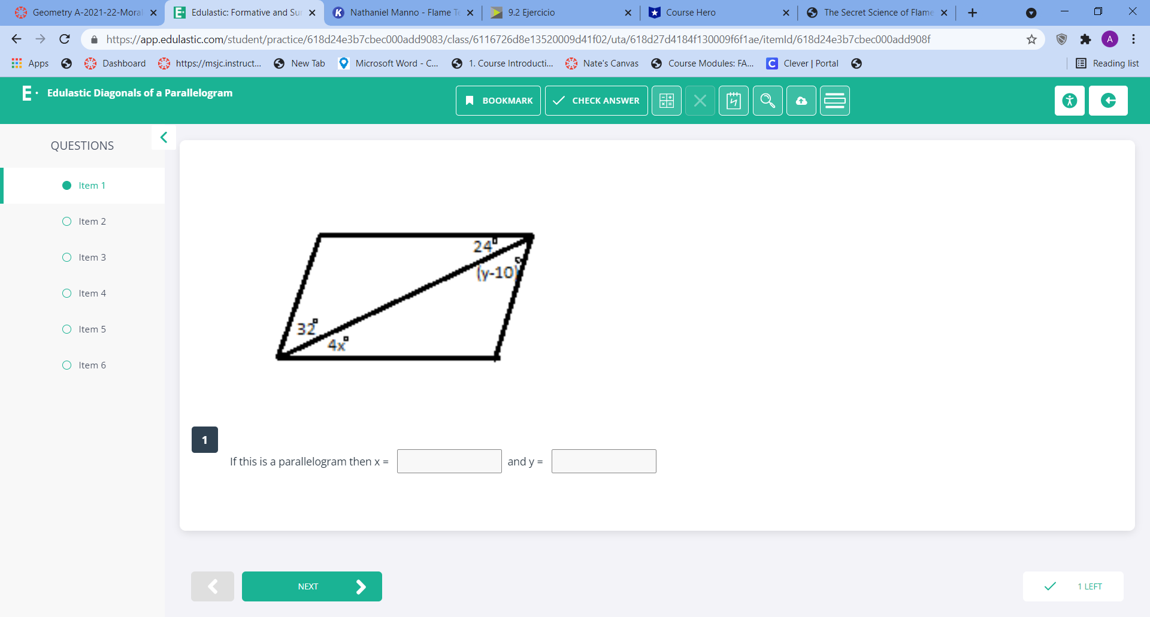Bookmark the current question

[498, 101]
